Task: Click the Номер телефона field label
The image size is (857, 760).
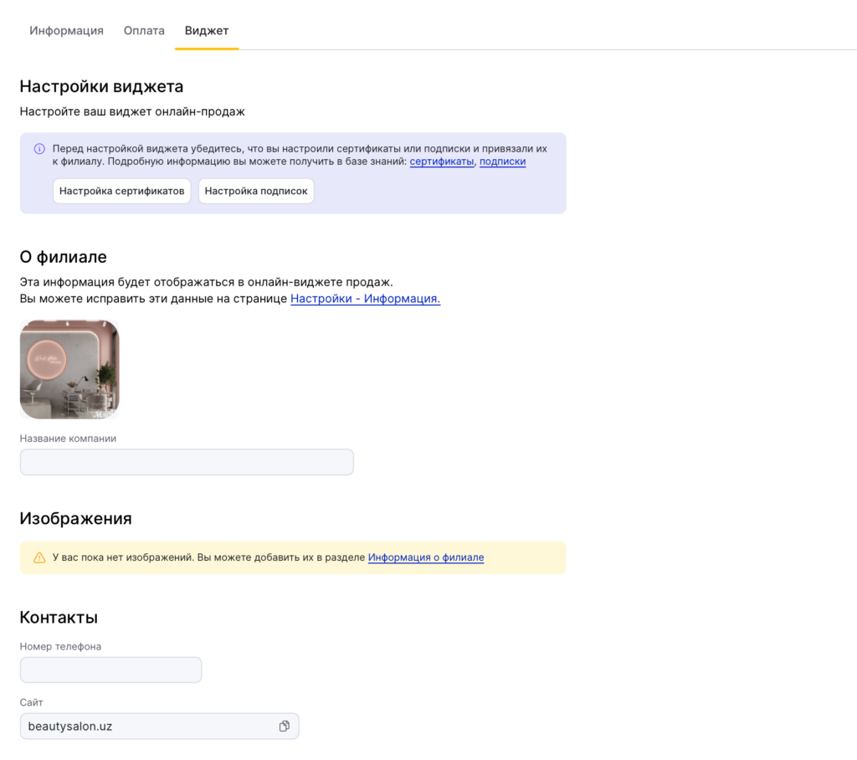Action: coord(60,646)
